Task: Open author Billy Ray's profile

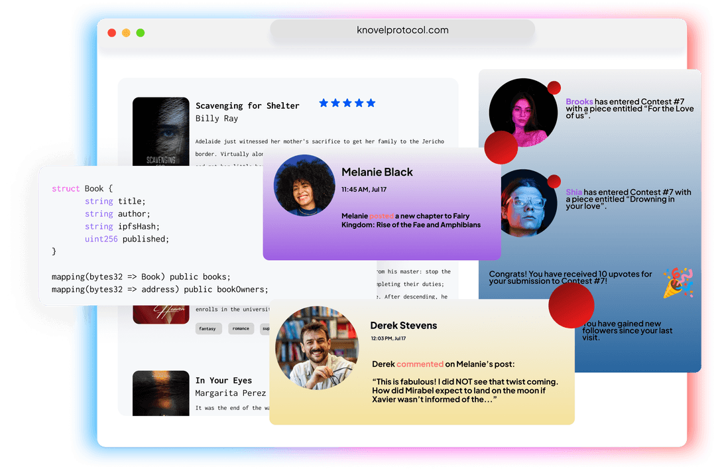Action: click(x=216, y=119)
